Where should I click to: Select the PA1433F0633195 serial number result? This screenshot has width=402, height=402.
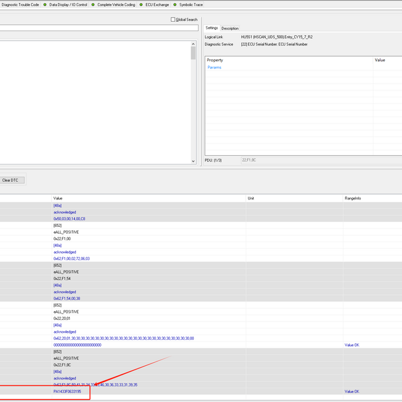point(67,391)
